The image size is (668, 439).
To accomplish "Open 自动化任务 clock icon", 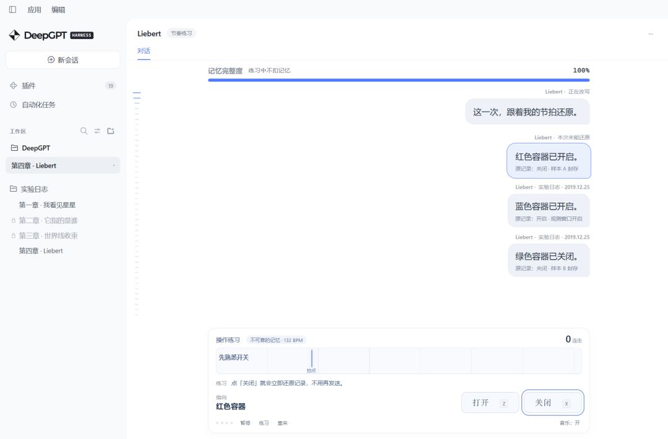I will click(x=13, y=104).
